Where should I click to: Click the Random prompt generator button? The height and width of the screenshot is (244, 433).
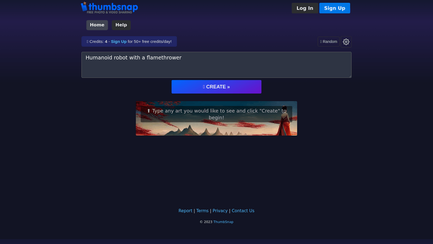(328, 41)
